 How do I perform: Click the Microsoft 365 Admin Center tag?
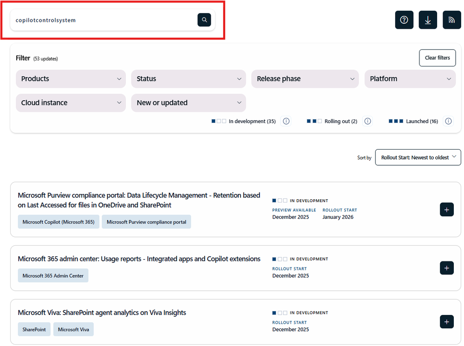coord(52,275)
